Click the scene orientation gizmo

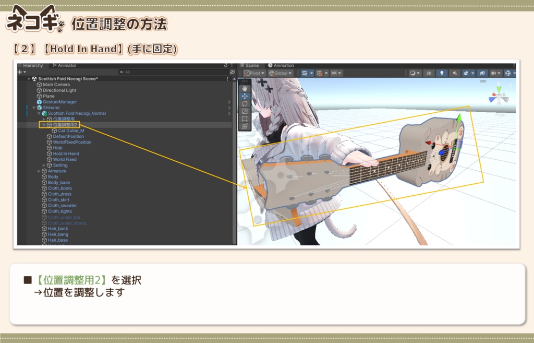coord(499,97)
